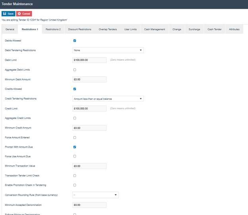Check Transaction Tender Limit Check box

(x=75, y=176)
